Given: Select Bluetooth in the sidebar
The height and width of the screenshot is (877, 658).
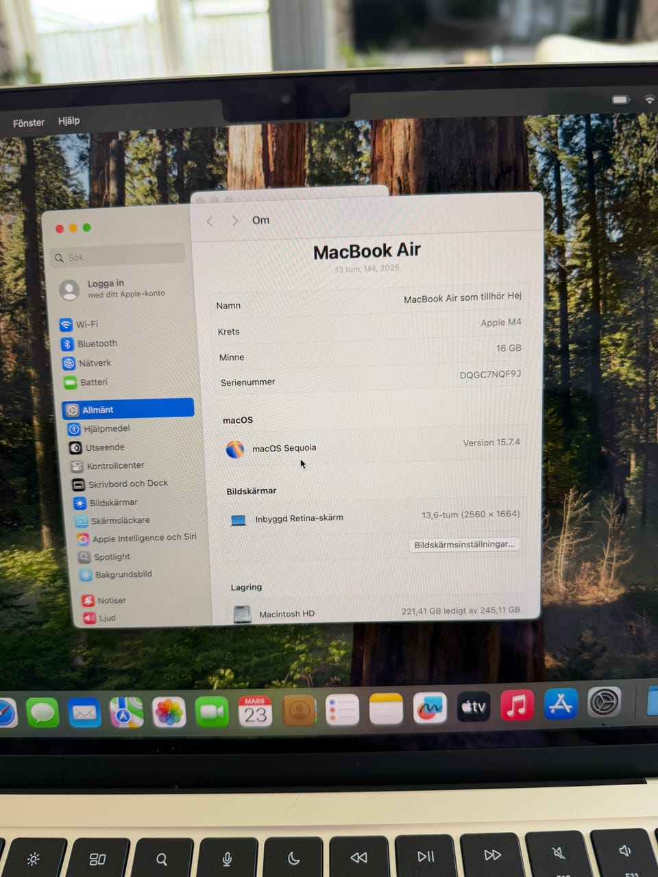Looking at the screenshot, I should point(96,343).
